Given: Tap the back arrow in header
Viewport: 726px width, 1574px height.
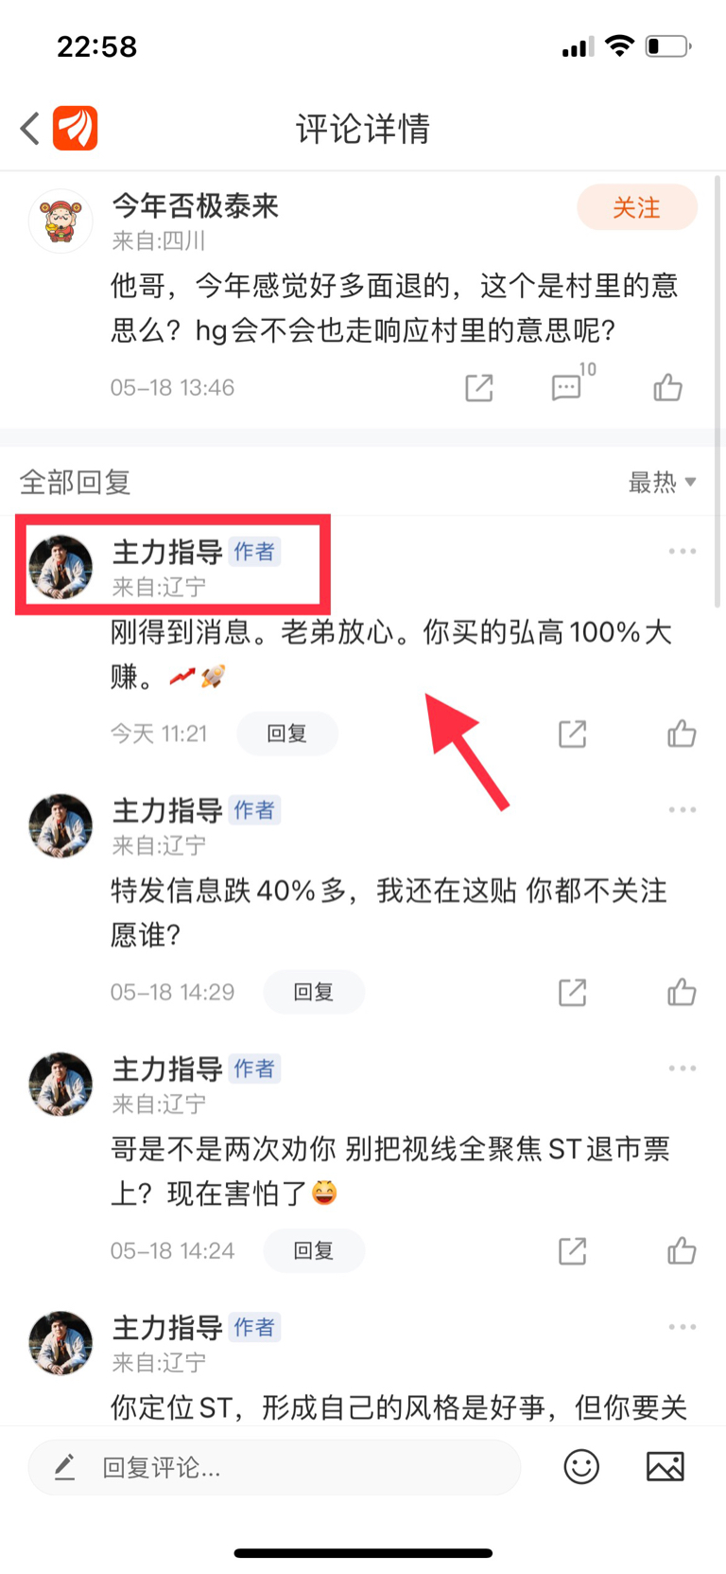Looking at the screenshot, I should [30, 128].
